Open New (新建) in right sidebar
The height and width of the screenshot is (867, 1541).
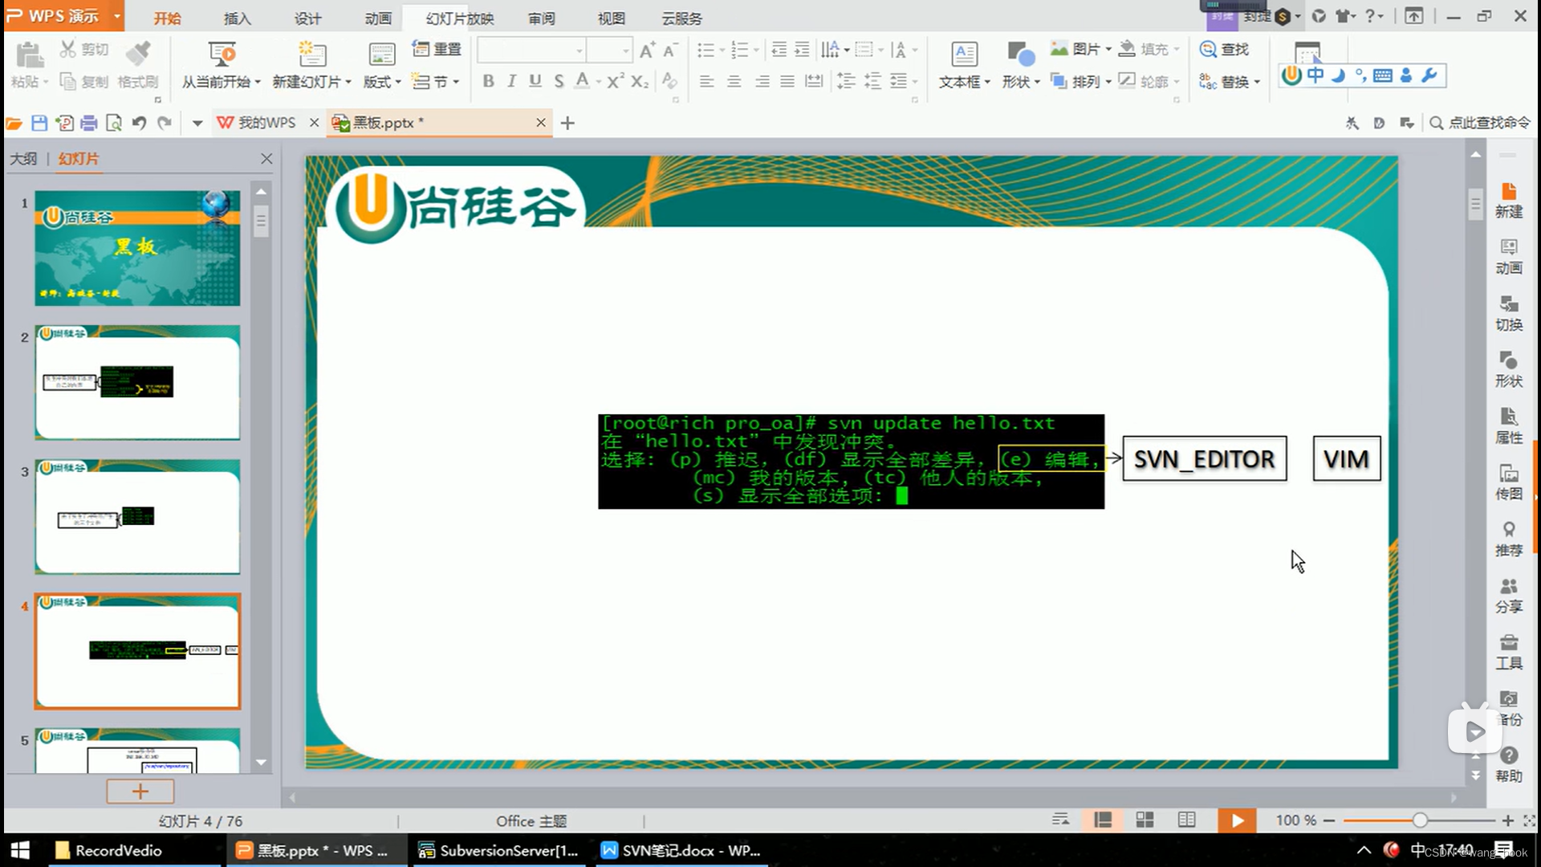point(1508,201)
